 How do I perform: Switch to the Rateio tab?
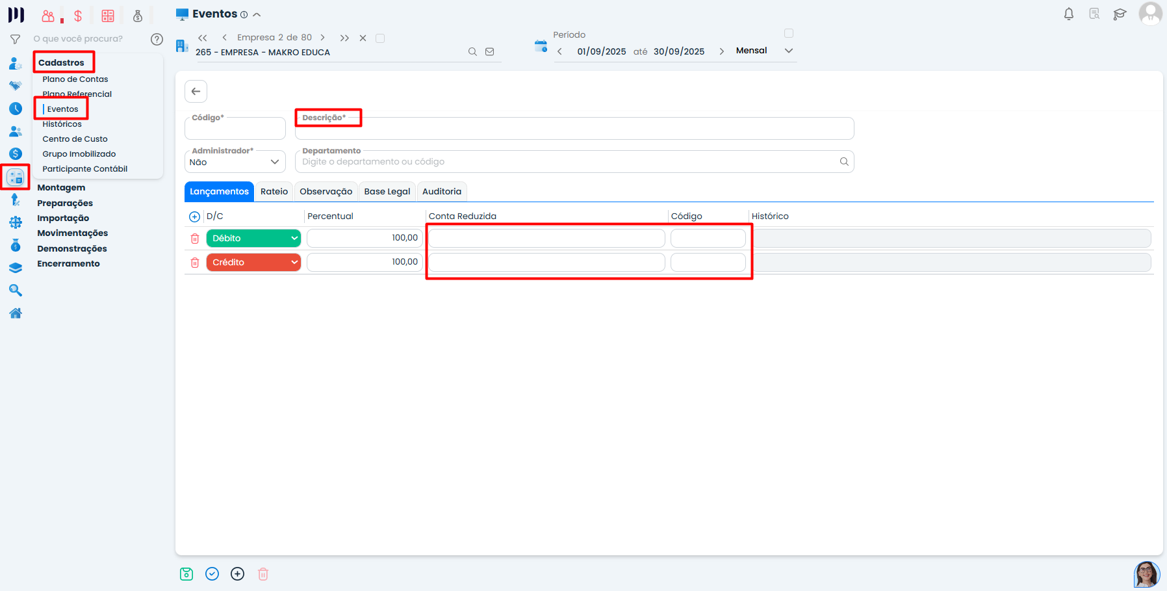click(274, 192)
